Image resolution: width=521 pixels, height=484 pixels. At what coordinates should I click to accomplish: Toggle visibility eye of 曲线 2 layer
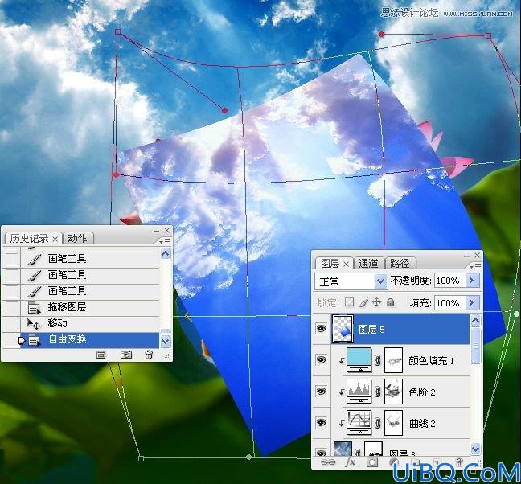click(x=321, y=423)
